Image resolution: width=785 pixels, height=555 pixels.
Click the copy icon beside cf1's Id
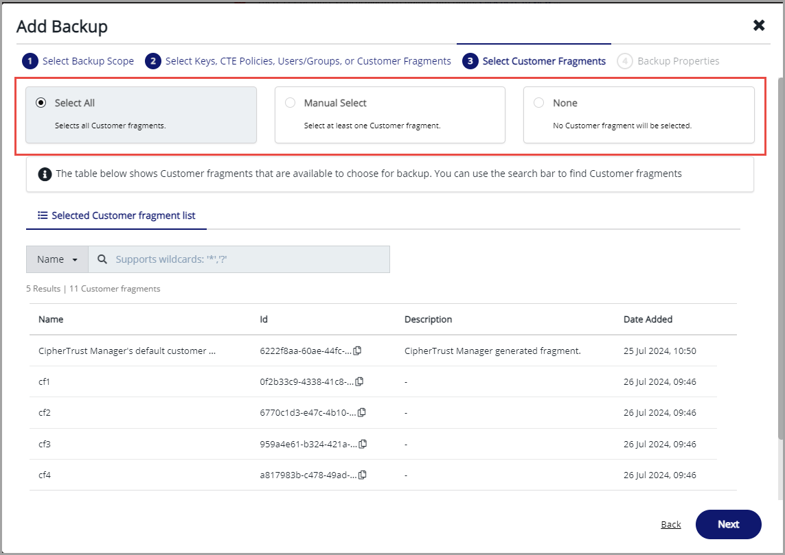click(x=360, y=382)
